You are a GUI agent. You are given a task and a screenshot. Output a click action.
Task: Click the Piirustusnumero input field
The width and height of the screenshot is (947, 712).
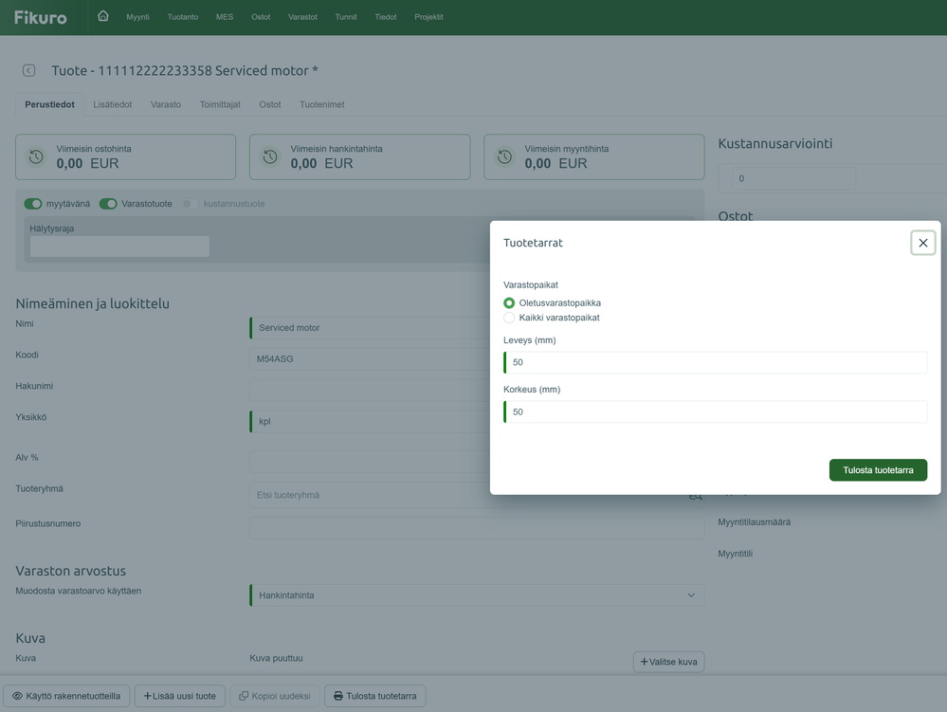[x=477, y=528]
